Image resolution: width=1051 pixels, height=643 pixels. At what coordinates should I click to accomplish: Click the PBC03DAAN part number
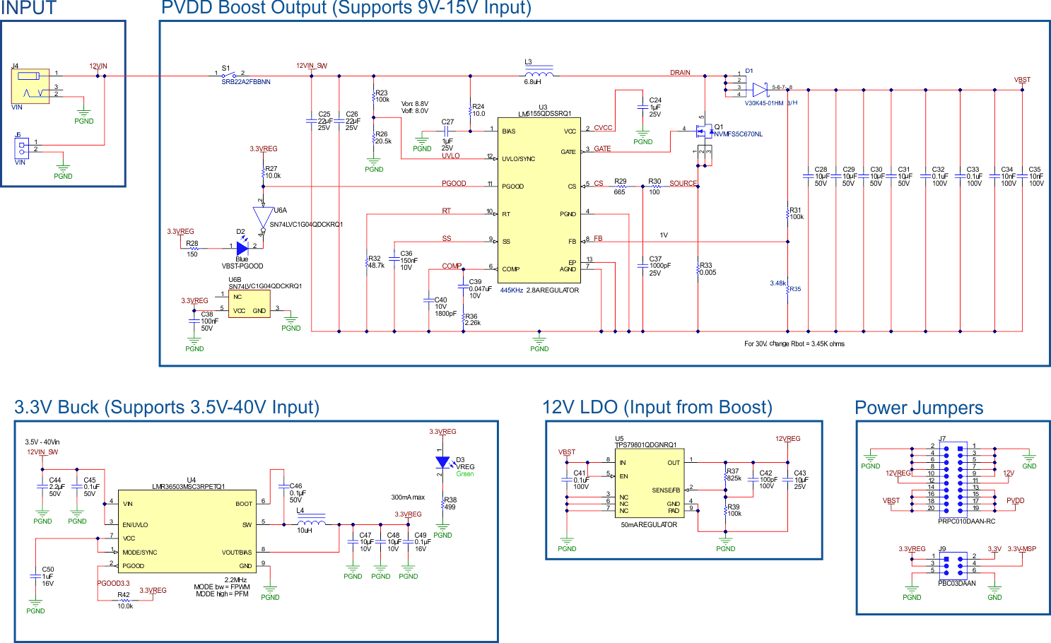[x=957, y=584]
